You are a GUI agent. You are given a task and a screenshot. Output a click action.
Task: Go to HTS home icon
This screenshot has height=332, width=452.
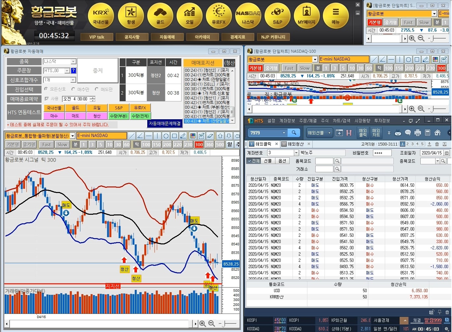coord(438,133)
